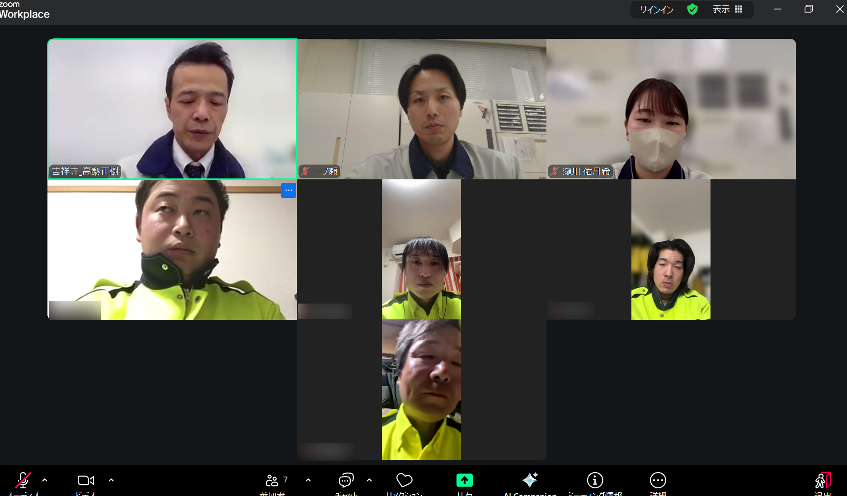Image resolution: width=847 pixels, height=496 pixels.
Task: Open the participants panel icon
Action: point(272,480)
